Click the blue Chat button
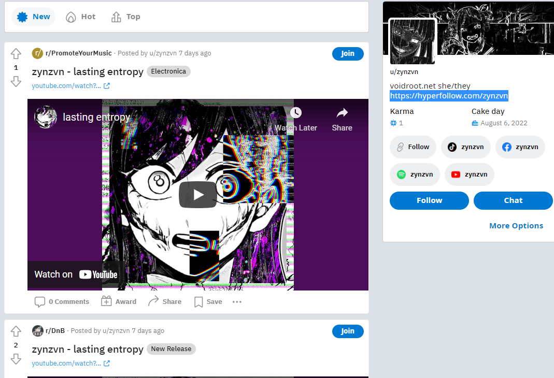Viewport: 554px width, 378px height. point(513,200)
